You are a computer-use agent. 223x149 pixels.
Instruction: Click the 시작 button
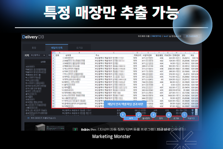point(131,118)
